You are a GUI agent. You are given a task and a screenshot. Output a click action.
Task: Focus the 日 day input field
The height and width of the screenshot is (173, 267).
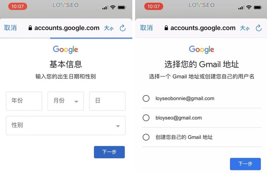[x=107, y=101]
